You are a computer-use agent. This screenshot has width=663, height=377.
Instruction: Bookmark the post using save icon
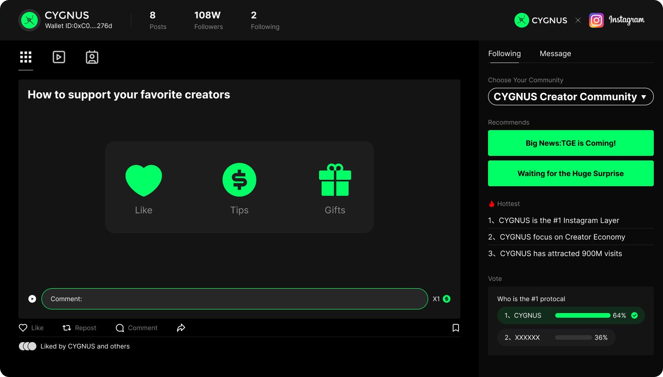455,328
